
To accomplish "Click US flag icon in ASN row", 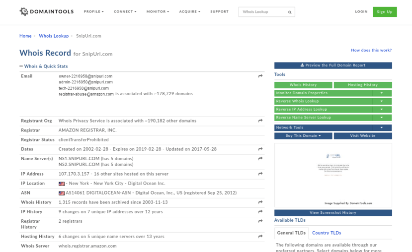I will coord(62,193).
